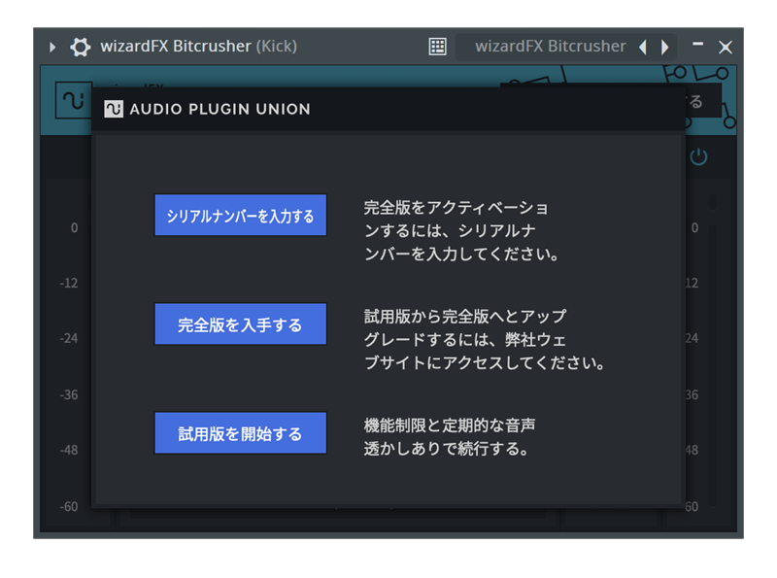This screenshot has width=777, height=578.
Task: Close the wizardFX Bitcrusher plugin window
Action: pyautogui.click(x=726, y=47)
